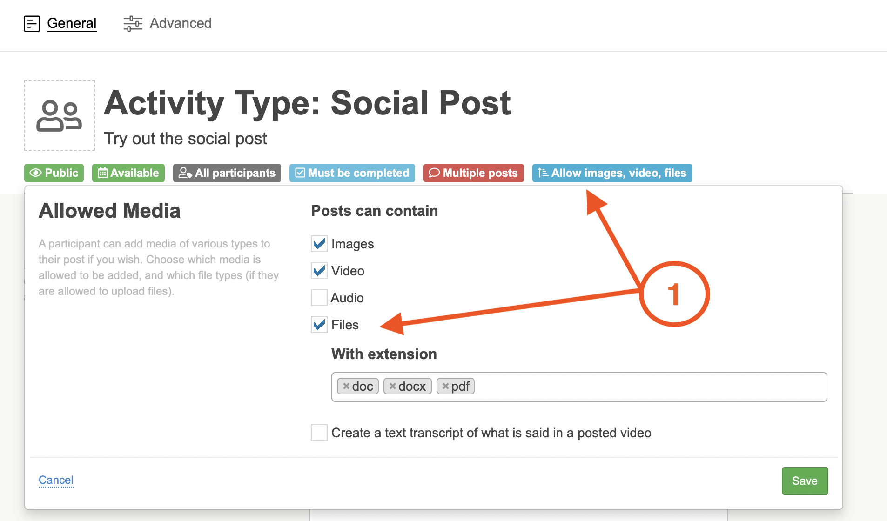Click the social post people icon thumbnail
The width and height of the screenshot is (887, 521).
tap(59, 115)
